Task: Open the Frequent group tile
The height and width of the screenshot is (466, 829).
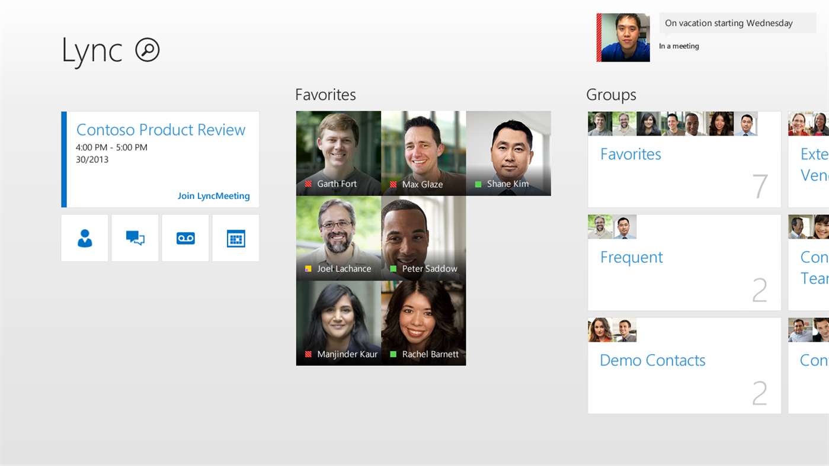Action: (x=684, y=262)
